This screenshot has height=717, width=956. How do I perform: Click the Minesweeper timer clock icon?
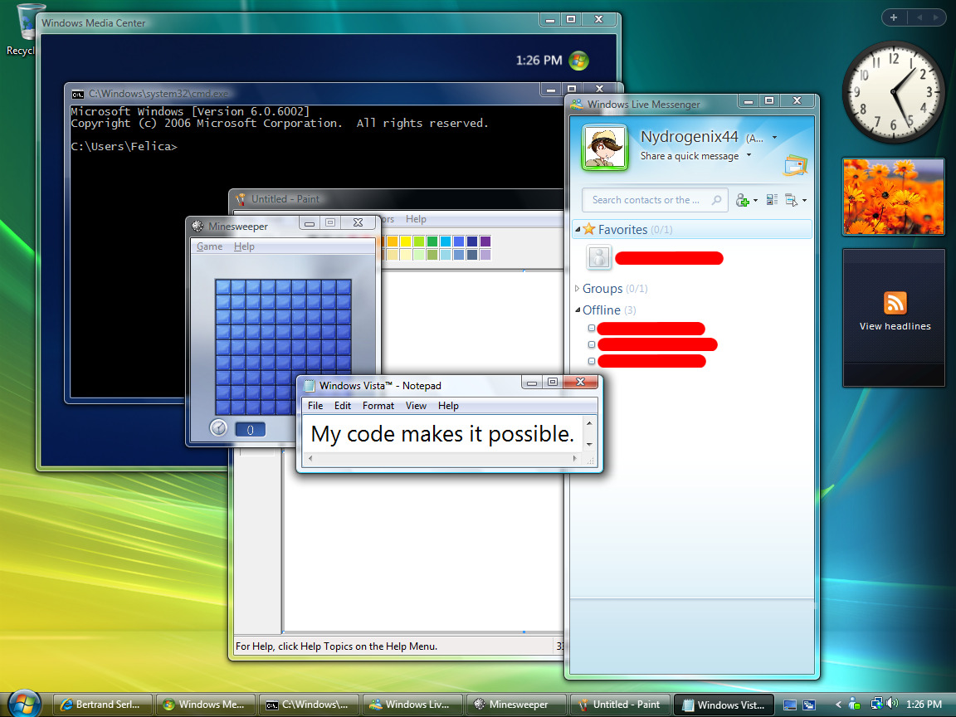(218, 428)
